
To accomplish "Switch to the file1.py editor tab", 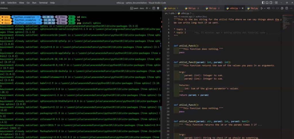I will coord(192,8).
